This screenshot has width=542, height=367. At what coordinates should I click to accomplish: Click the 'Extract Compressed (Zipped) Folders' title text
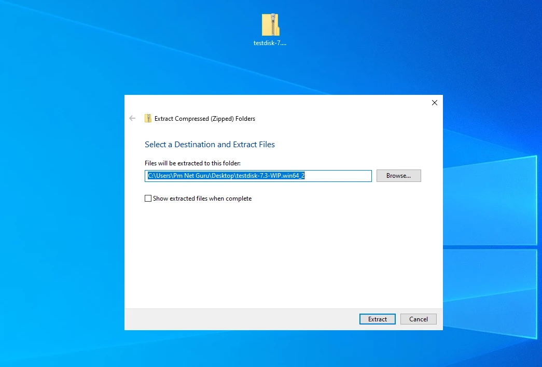[205, 119]
